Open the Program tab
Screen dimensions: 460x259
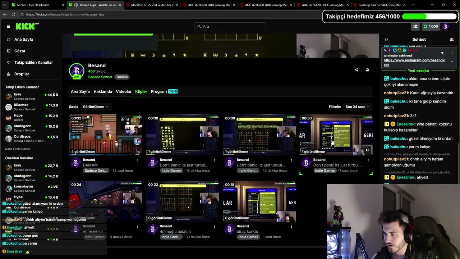(x=164, y=91)
